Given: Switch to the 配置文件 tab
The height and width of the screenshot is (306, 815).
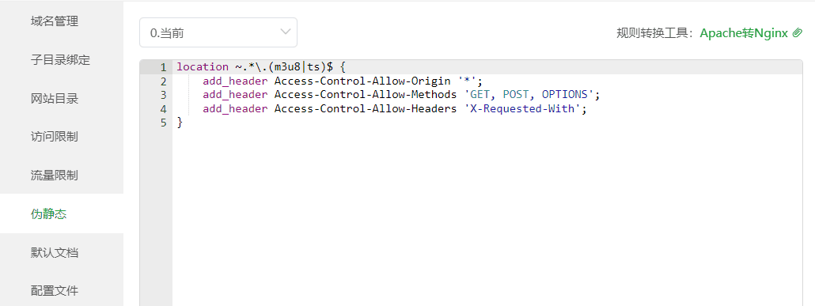Looking at the screenshot, I should click(x=55, y=290).
